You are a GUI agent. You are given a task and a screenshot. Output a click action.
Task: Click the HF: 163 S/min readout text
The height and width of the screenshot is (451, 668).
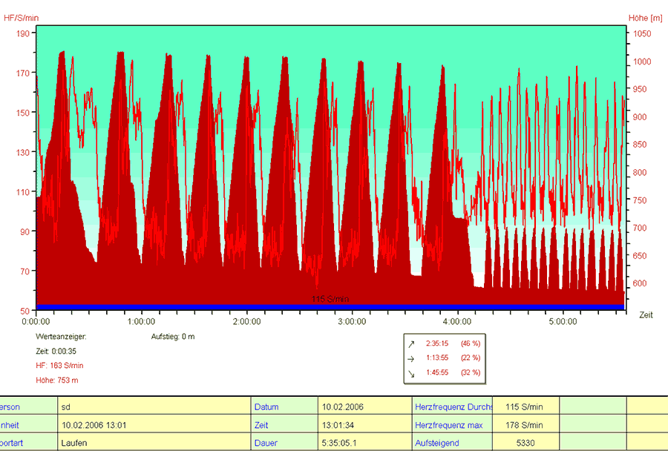(x=59, y=365)
